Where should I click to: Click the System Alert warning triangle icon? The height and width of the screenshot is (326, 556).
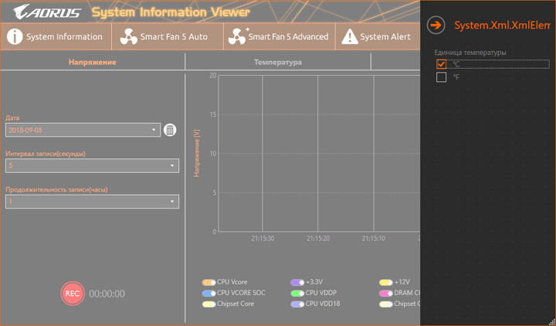click(x=350, y=36)
